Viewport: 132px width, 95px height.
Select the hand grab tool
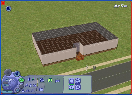pyautogui.click(x=29, y=79)
